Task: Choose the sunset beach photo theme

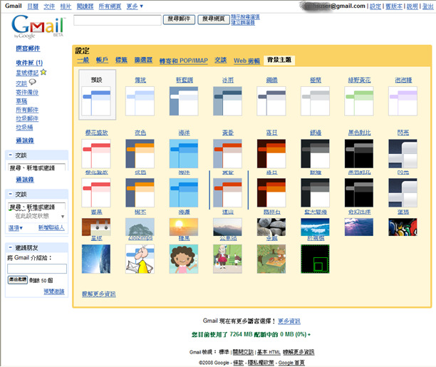Action: tap(184, 227)
